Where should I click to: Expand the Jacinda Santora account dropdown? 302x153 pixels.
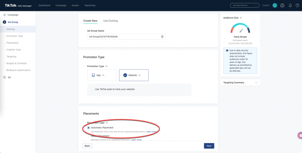(x=244, y=5)
